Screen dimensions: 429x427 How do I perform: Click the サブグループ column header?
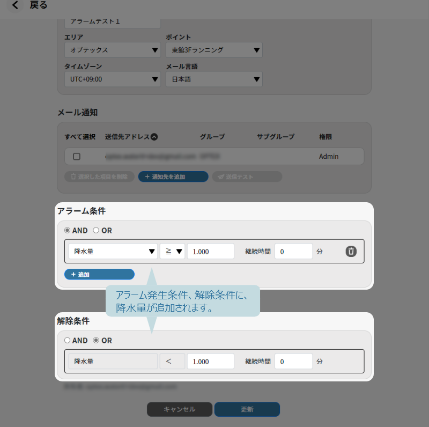coord(276,137)
